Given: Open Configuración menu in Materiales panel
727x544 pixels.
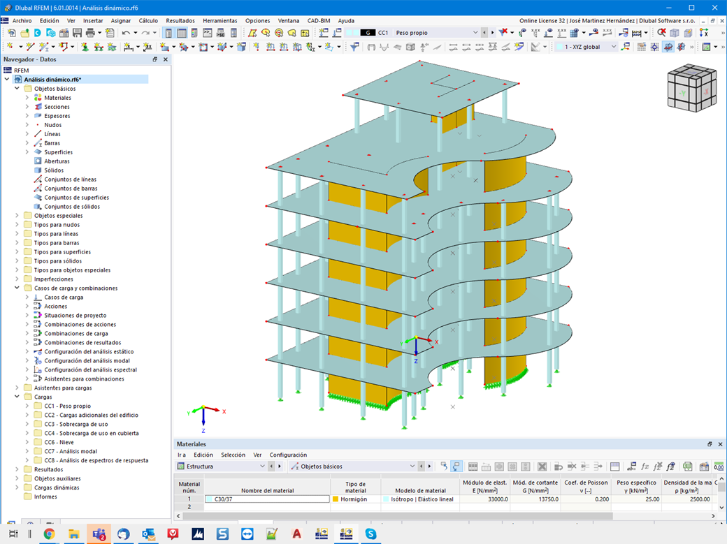Looking at the screenshot, I should tap(288, 455).
